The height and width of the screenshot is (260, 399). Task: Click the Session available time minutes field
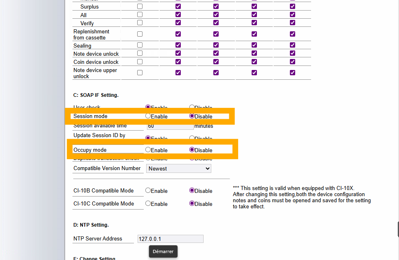point(170,126)
